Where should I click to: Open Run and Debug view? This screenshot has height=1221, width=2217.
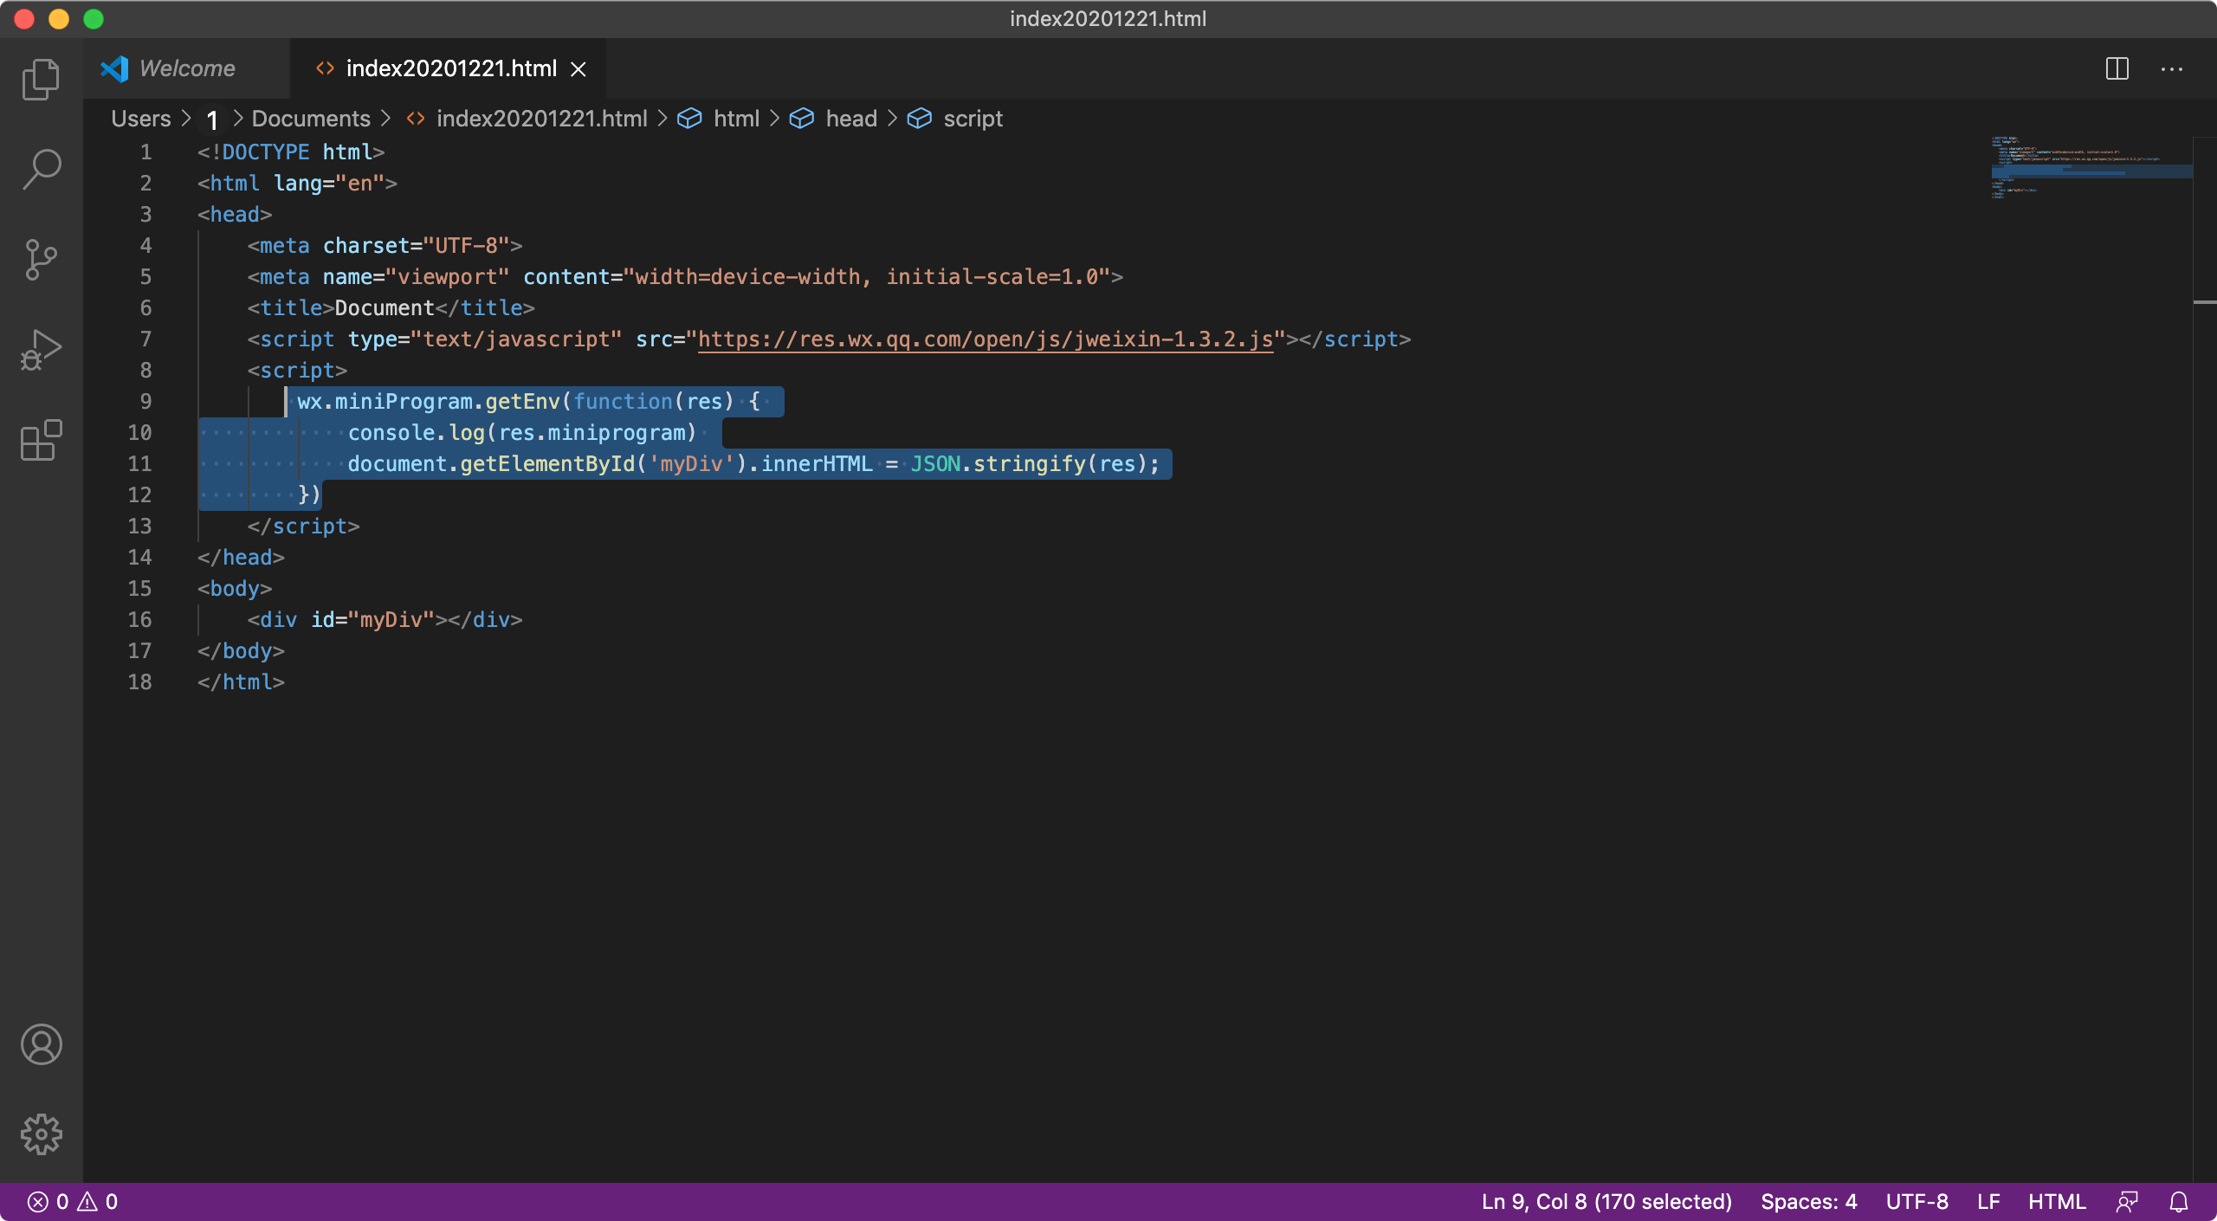pos(41,350)
